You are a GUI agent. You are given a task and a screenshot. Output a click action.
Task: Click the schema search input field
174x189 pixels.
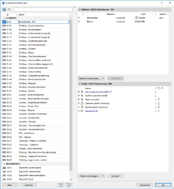(43, 10)
